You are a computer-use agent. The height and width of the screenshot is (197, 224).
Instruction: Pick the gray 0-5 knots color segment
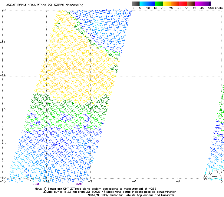pos(136,4)
